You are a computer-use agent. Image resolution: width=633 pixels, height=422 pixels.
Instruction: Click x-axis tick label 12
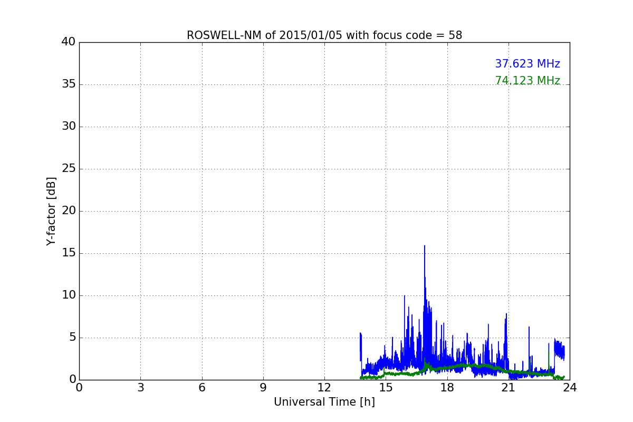324,387
